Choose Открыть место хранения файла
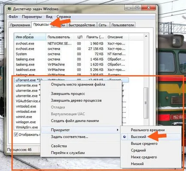 tap(78, 85)
